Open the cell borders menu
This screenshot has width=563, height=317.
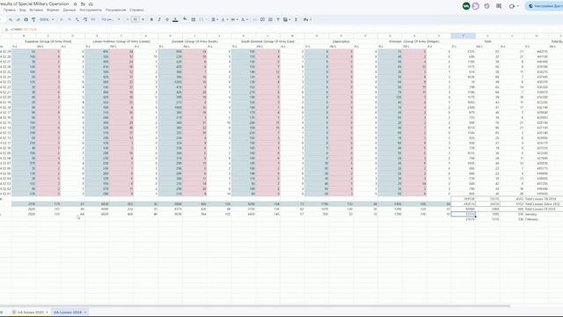pyautogui.click(x=194, y=19)
